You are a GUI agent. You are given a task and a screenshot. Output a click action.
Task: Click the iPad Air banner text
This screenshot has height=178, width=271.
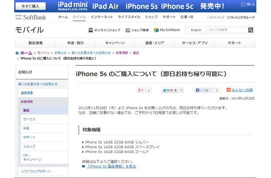(105, 6)
